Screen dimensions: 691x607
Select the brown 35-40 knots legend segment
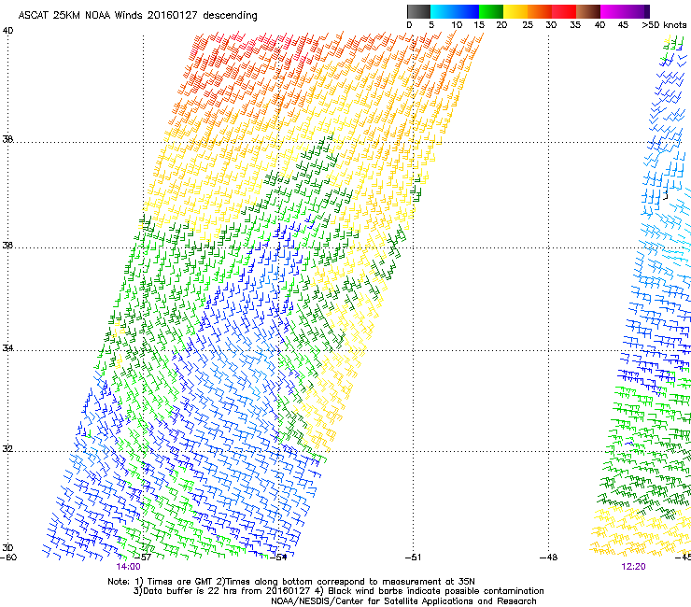click(588, 11)
